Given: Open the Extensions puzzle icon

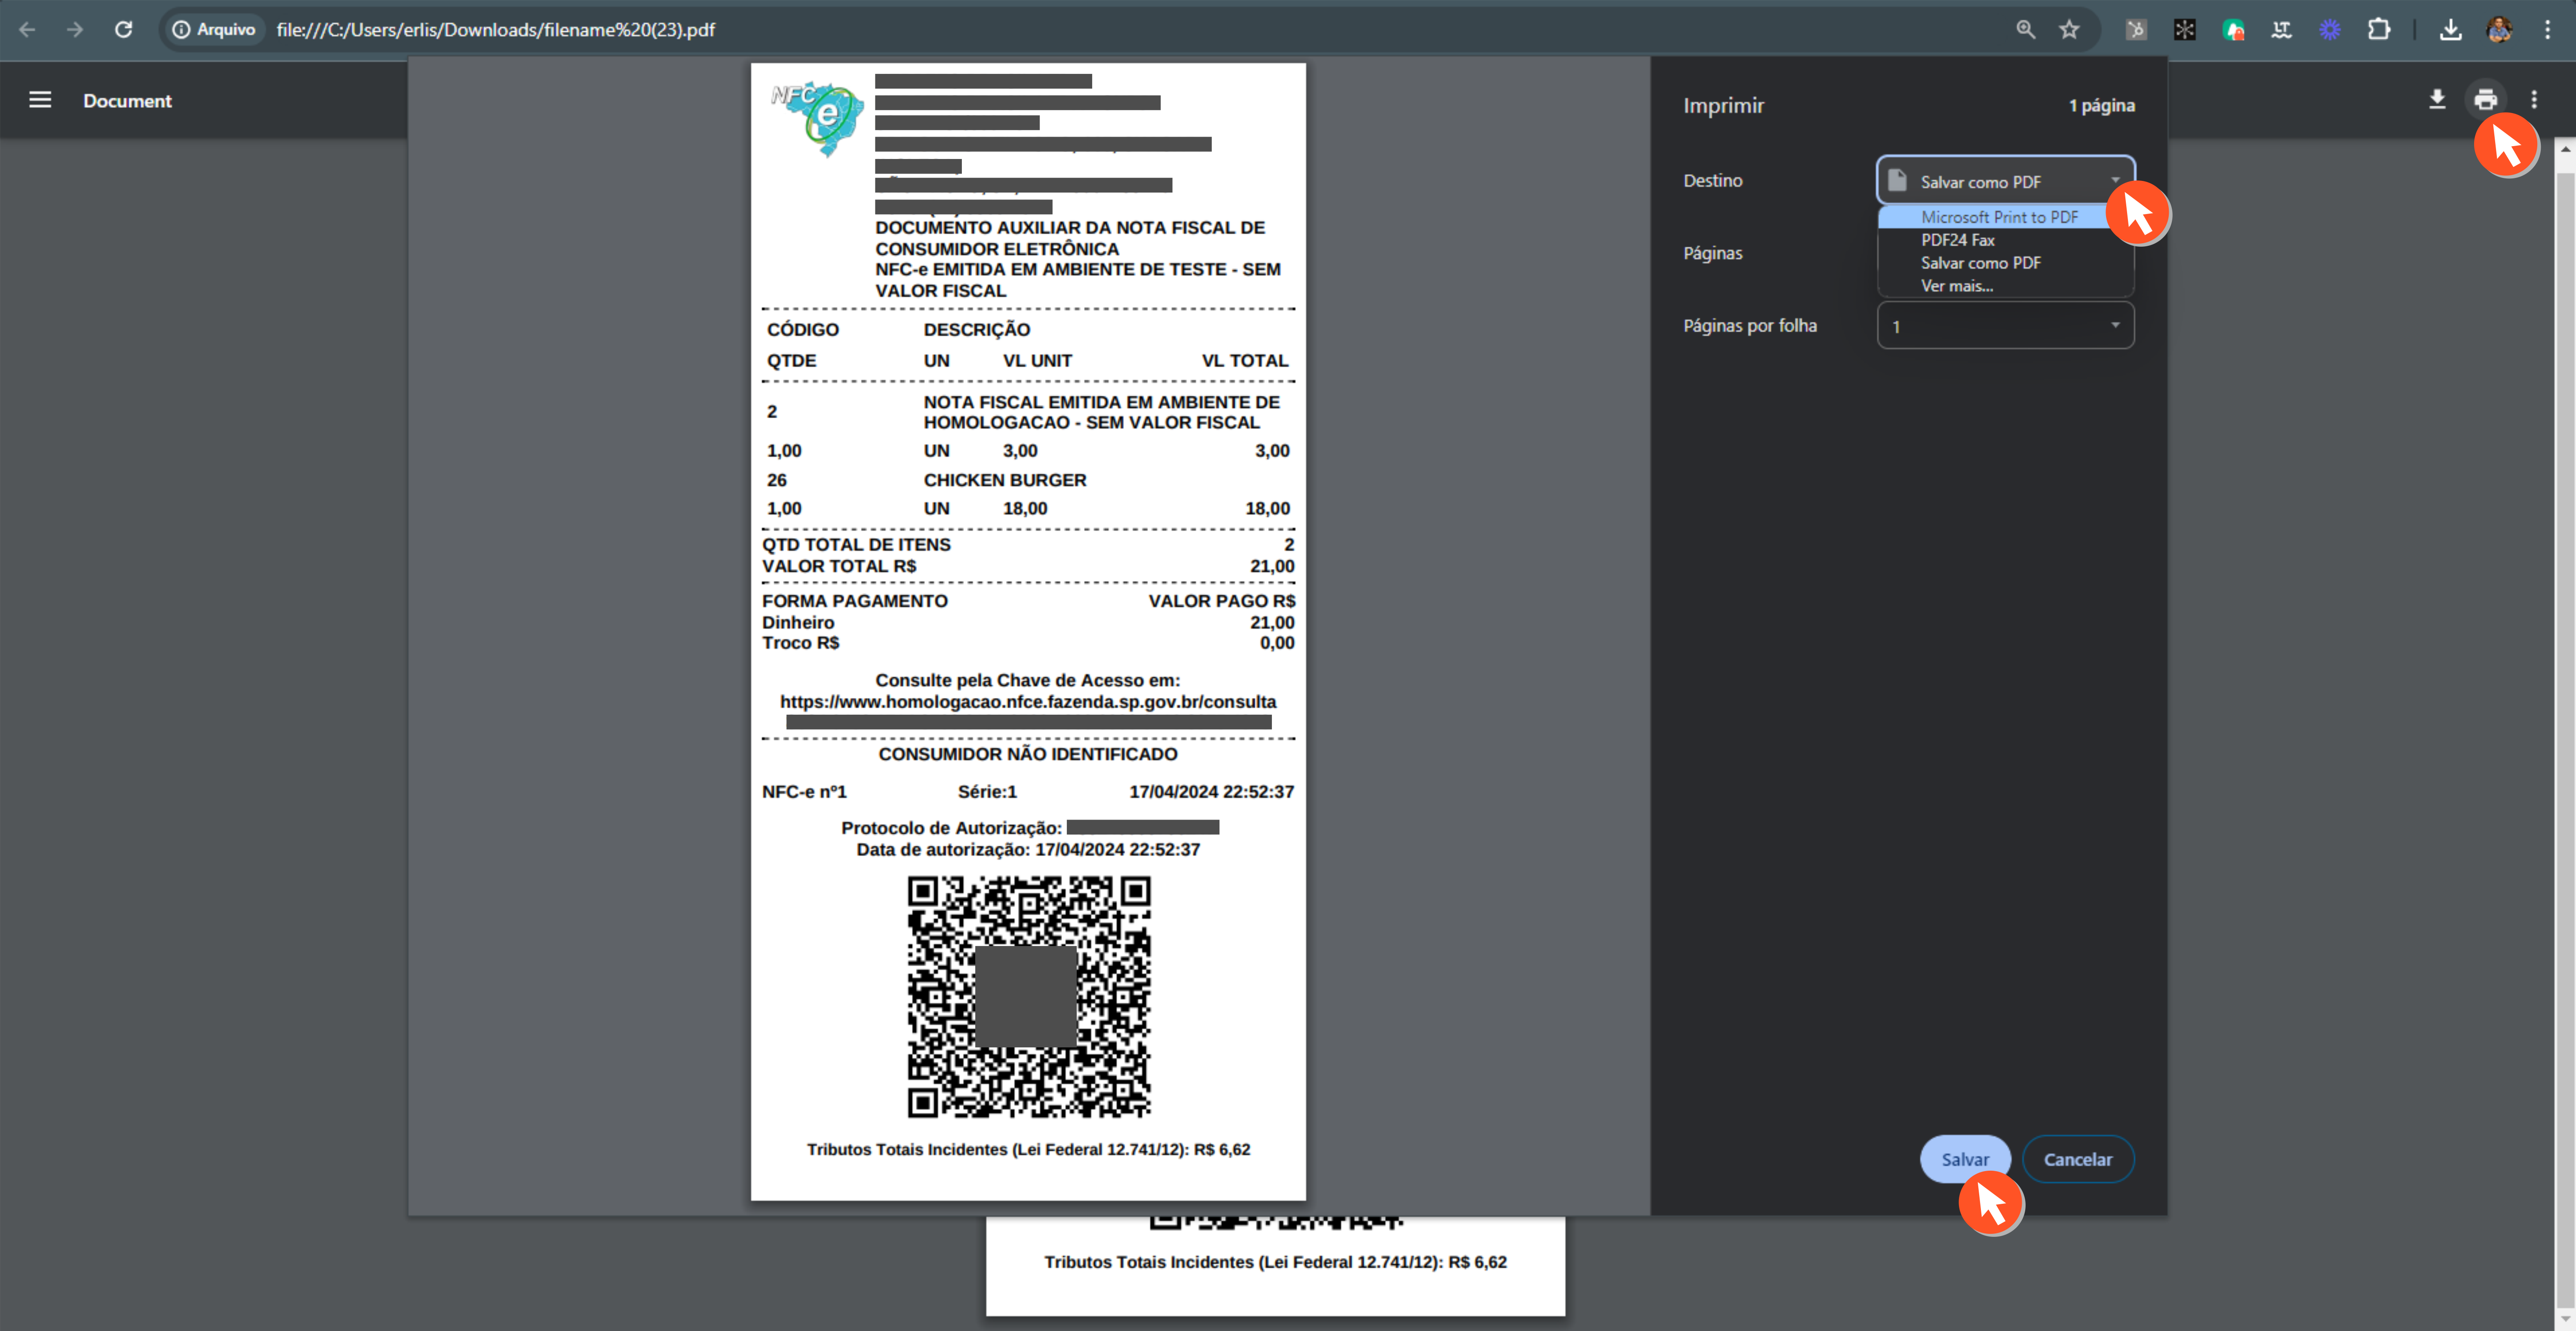Looking at the screenshot, I should [2379, 29].
